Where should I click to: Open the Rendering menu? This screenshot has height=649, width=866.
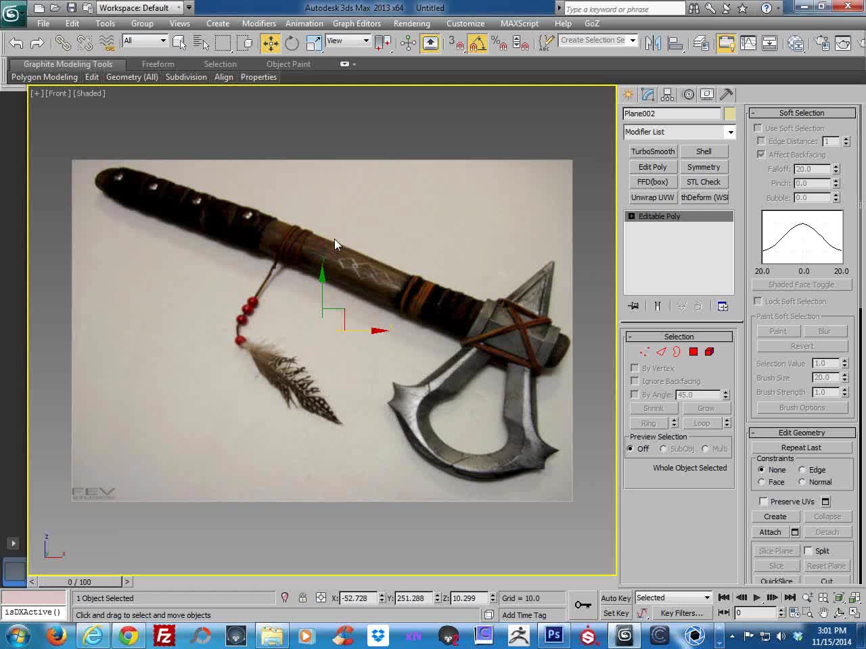(x=411, y=23)
